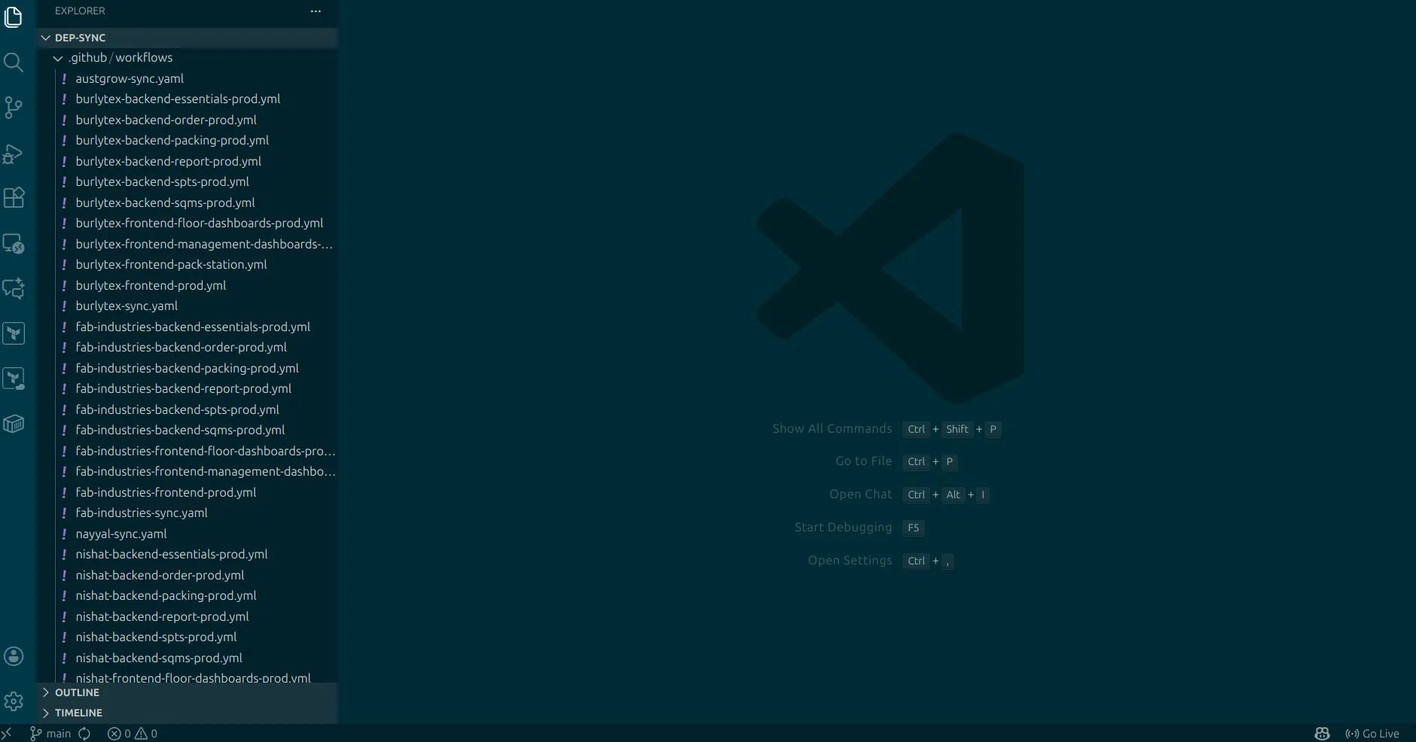Expand the TIMELINE section
Image resolution: width=1416 pixels, height=742 pixels.
(80, 713)
